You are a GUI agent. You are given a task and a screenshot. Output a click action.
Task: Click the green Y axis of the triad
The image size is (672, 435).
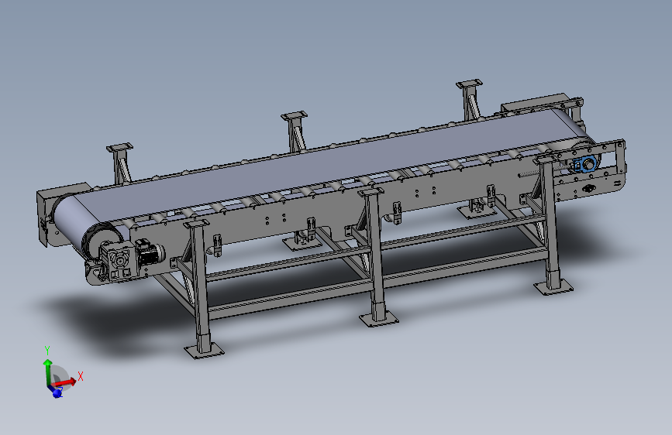coord(47,371)
